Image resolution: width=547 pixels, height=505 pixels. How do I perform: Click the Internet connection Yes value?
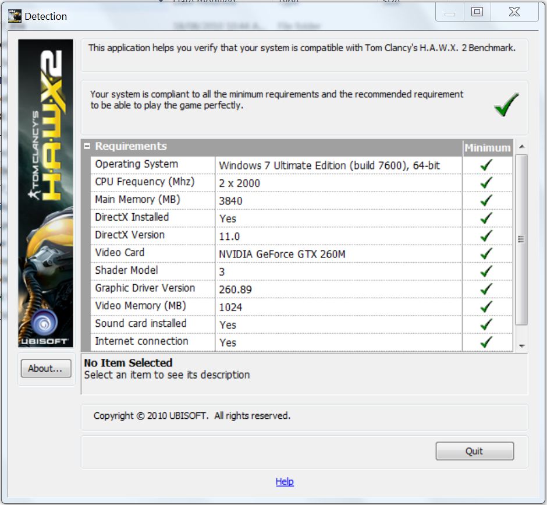click(228, 343)
